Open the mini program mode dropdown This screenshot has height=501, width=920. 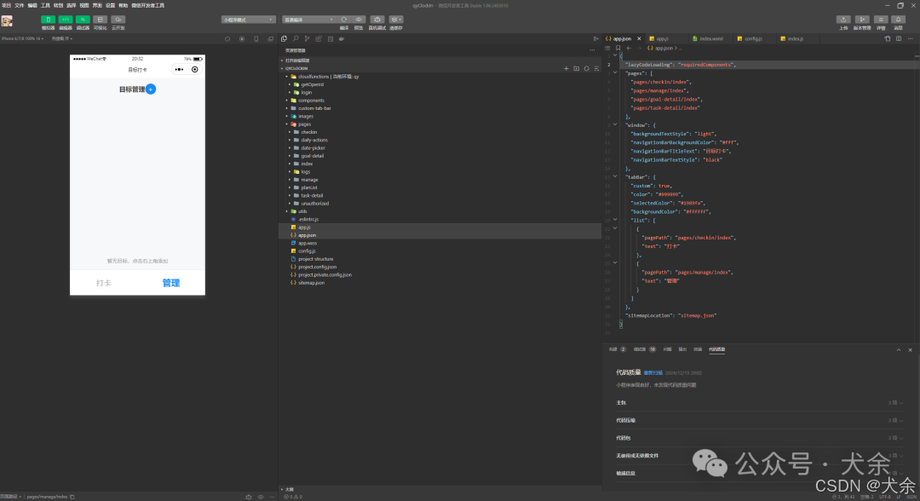(248, 20)
